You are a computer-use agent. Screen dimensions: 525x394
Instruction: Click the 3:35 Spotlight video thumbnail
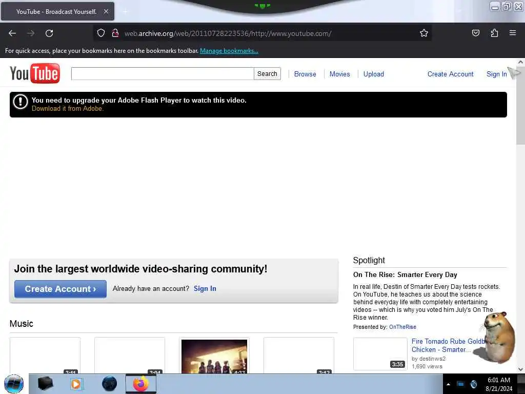[x=380, y=354]
